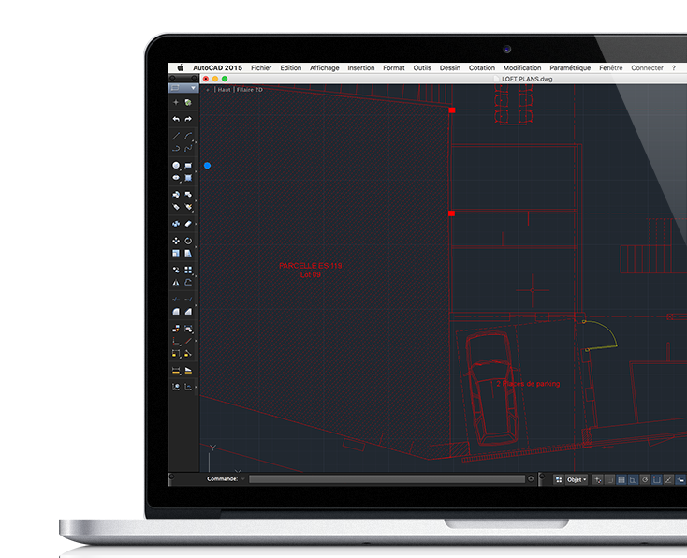The height and width of the screenshot is (558, 687).
Task: Select the Trim tool
Action: (176, 300)
